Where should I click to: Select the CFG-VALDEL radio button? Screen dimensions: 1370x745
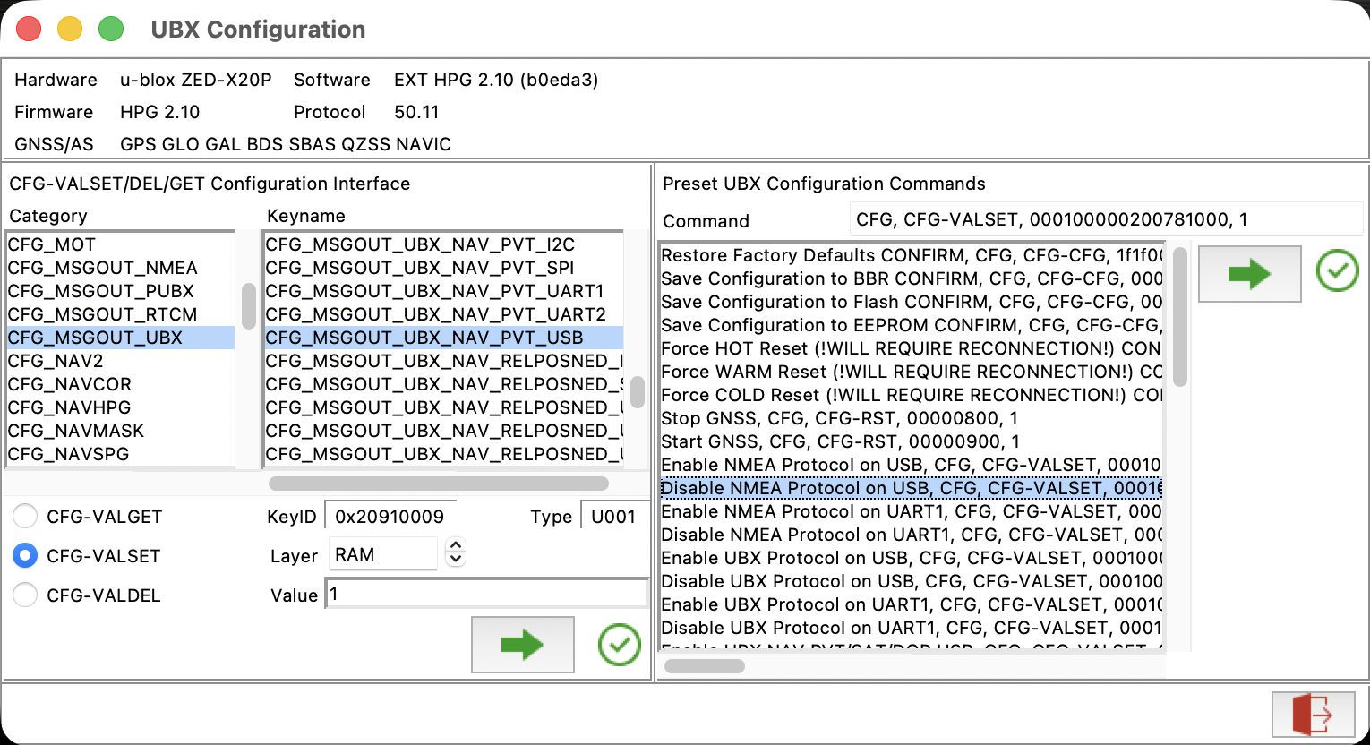(25, 595)
